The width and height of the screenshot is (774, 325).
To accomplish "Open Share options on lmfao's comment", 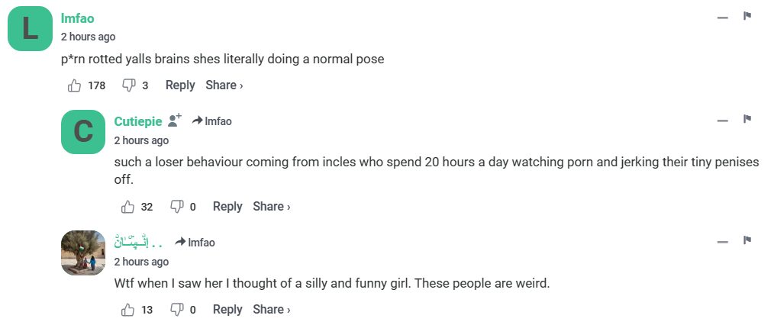I will (x=224, y=85).
